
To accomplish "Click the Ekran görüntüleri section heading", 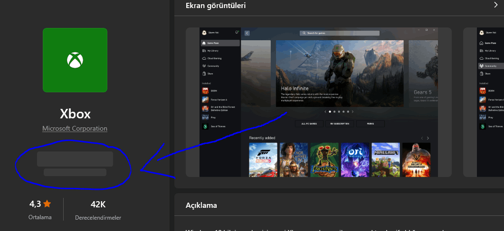I will point(216,6).
